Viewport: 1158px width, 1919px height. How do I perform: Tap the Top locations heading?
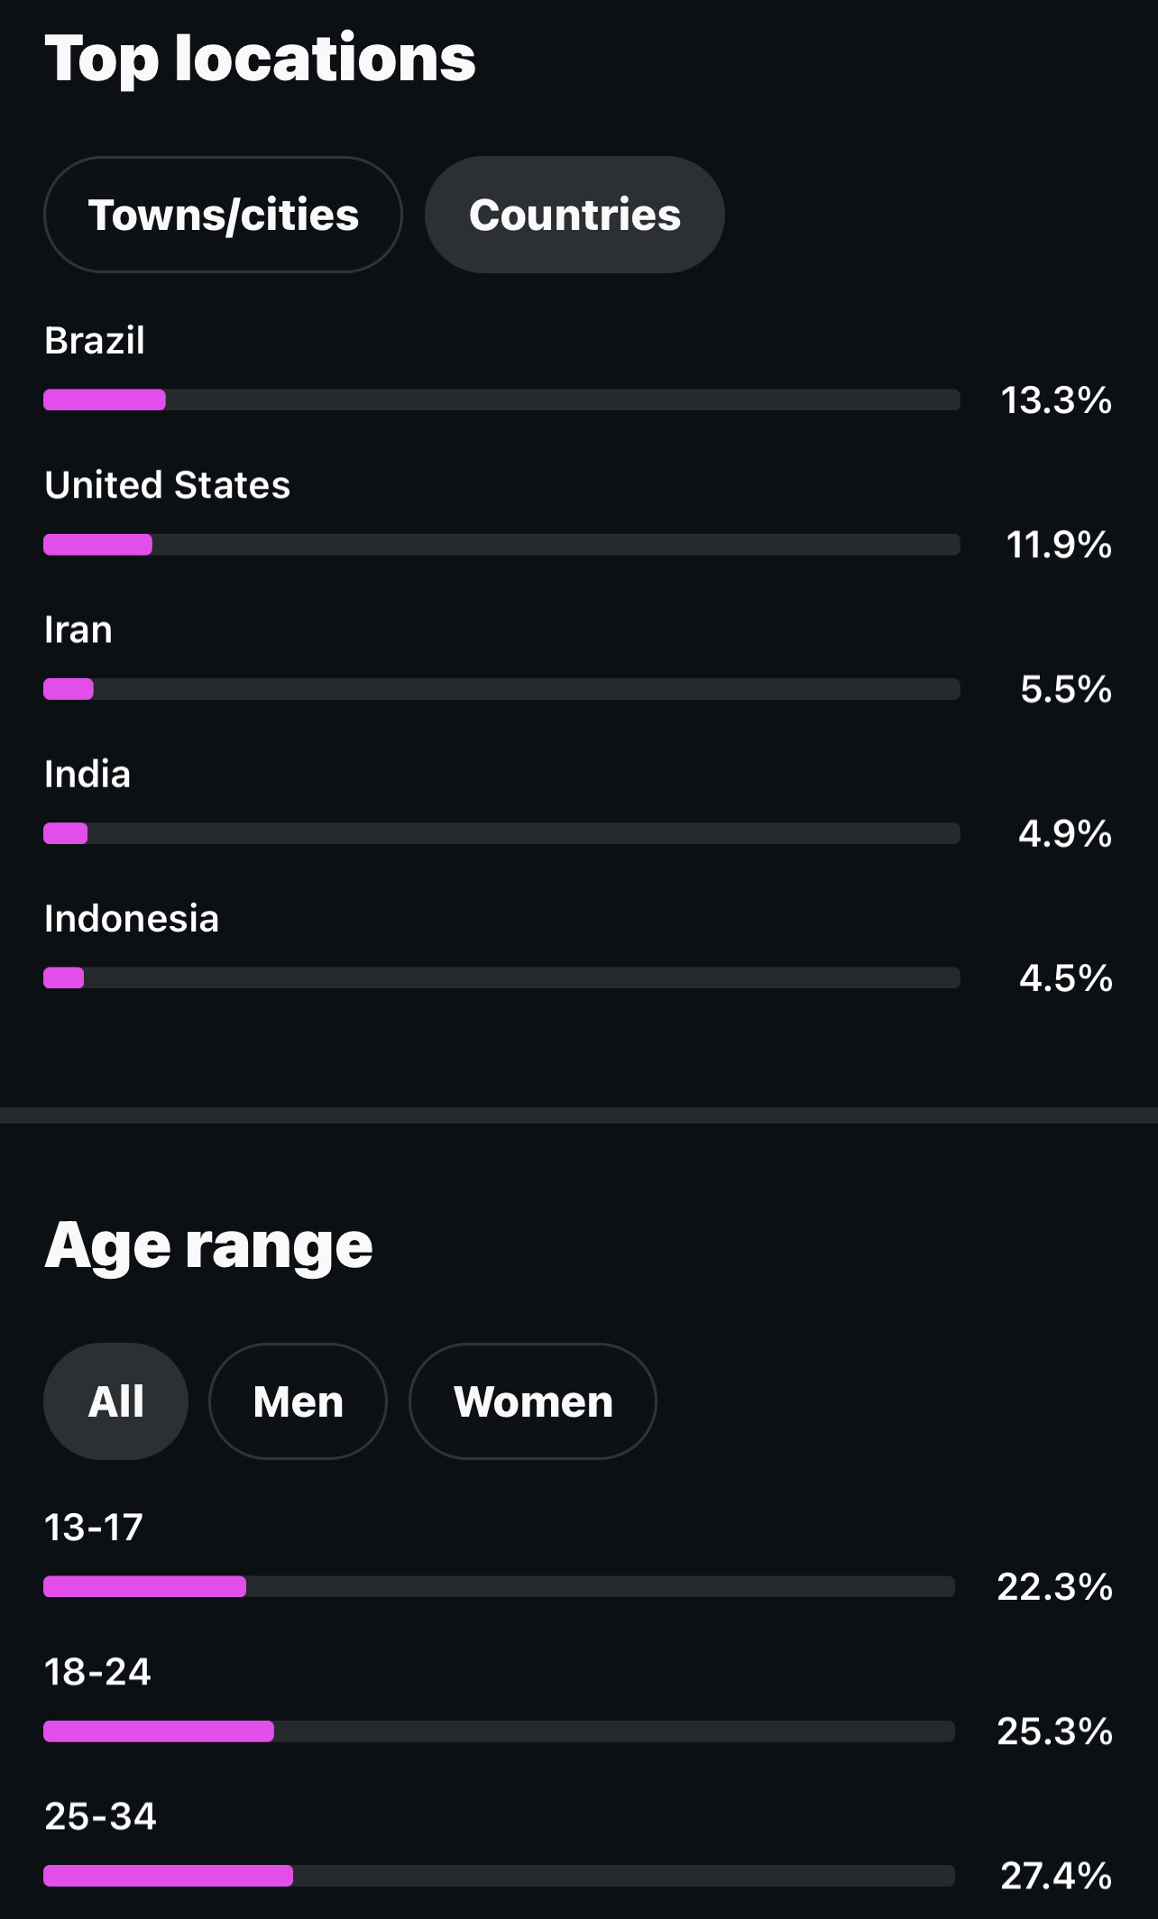tap(260, 59)
